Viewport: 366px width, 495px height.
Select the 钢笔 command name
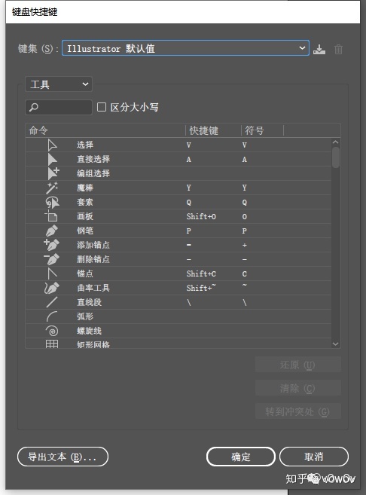85,231
